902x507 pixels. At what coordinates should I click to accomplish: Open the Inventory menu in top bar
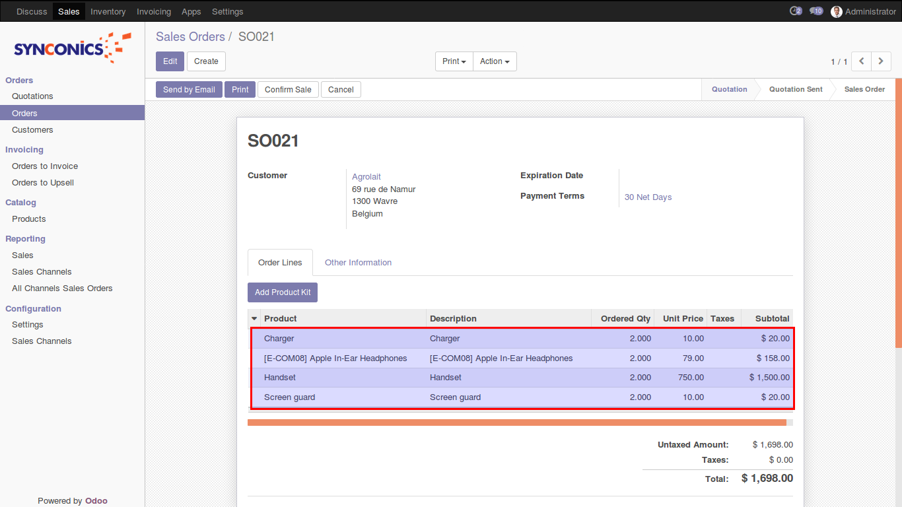[108, 11]
